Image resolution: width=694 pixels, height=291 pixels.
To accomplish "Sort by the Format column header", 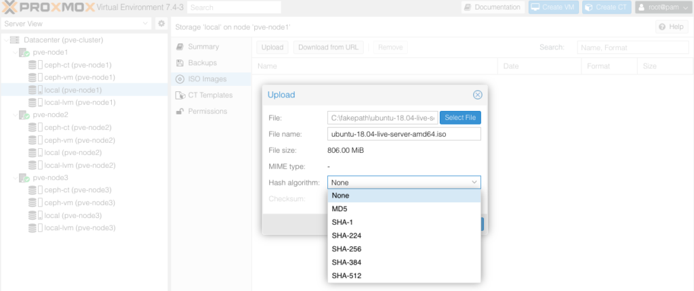I will pyautogui.click(x=609, y=66).
